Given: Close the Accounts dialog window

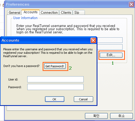Looking at the screenshot, I should pyautogui.click(x=93, y=41).
